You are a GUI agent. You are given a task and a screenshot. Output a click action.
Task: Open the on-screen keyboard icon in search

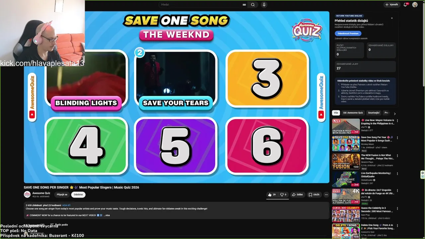point(244,5)
